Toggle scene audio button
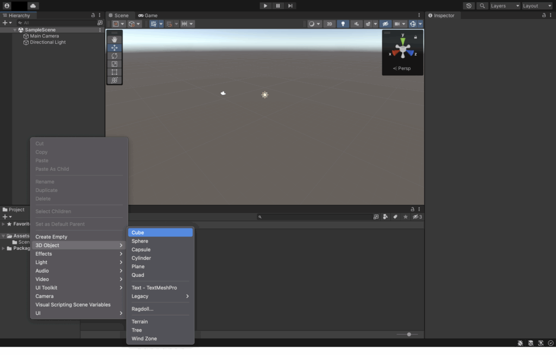Viewport: 556px width, 355px height. click(356, 24)
